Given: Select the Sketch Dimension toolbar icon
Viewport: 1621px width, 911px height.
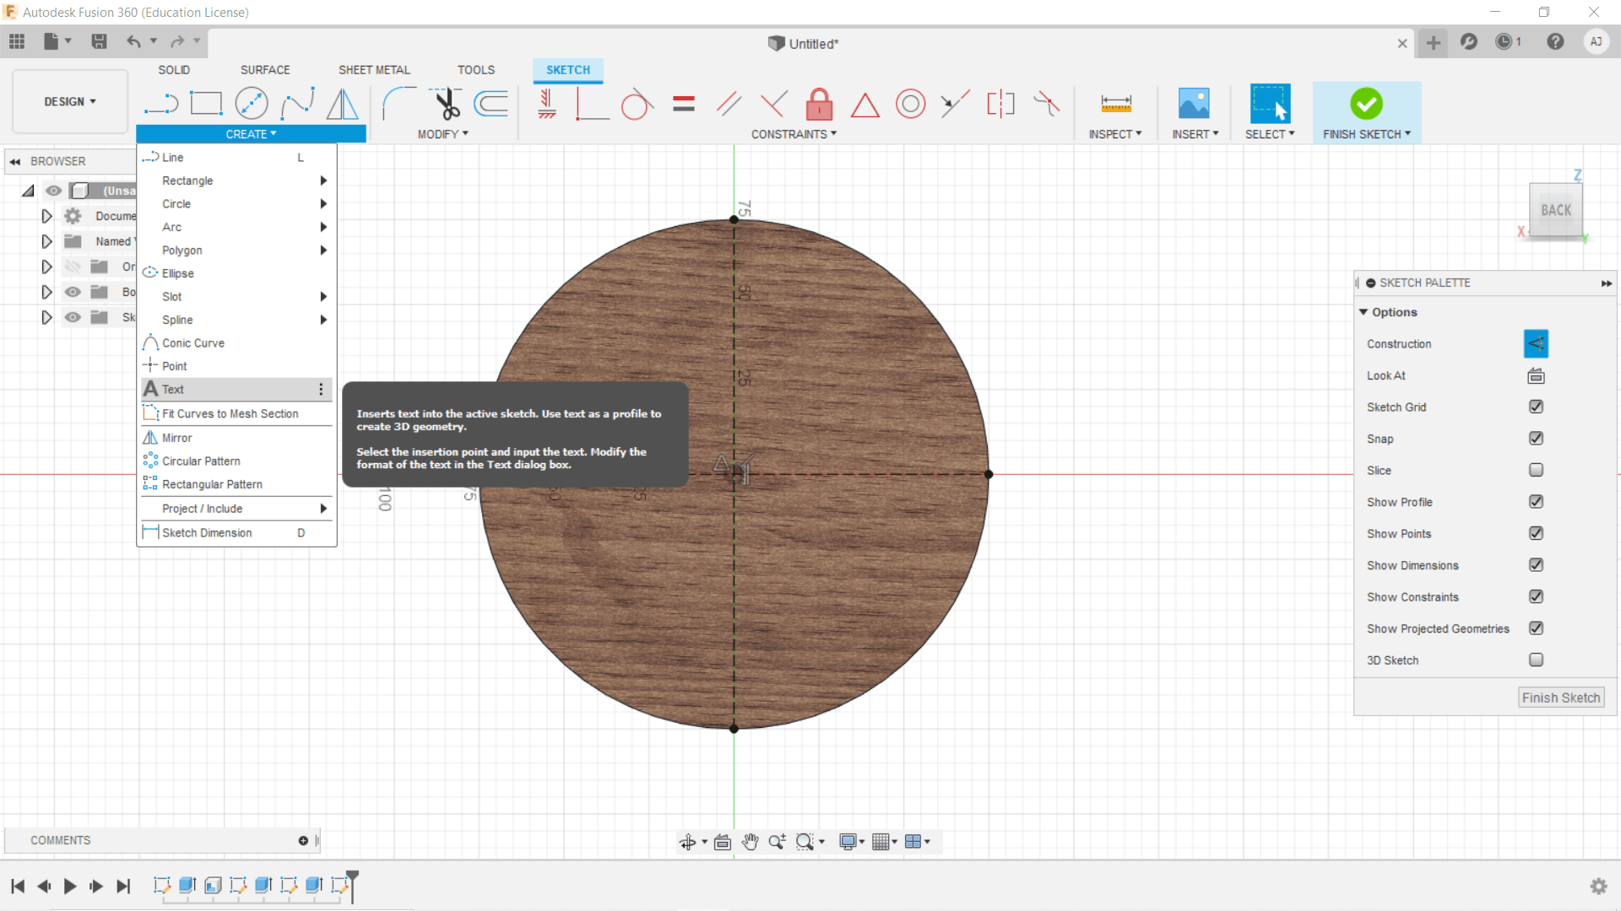Looking at the screenshot, I should click(1115, 105).
